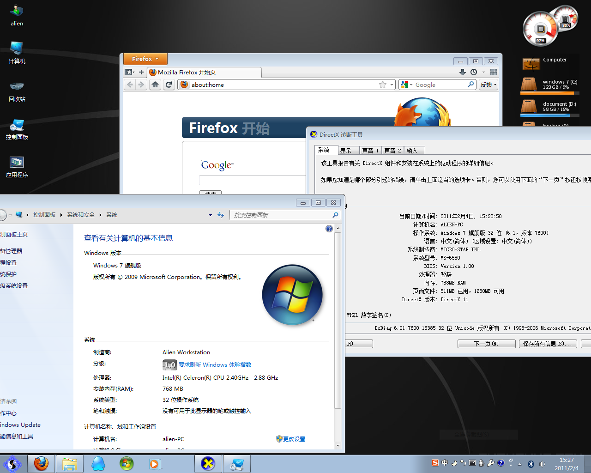Go back in Firefox
The width and height of the screenshot is (591, 473).
tap(130, 85)
